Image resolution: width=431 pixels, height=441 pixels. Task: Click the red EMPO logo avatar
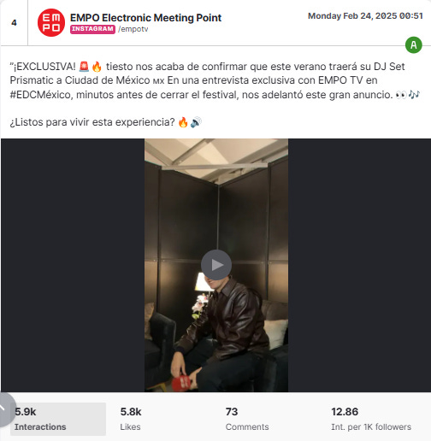click(51, 23)
